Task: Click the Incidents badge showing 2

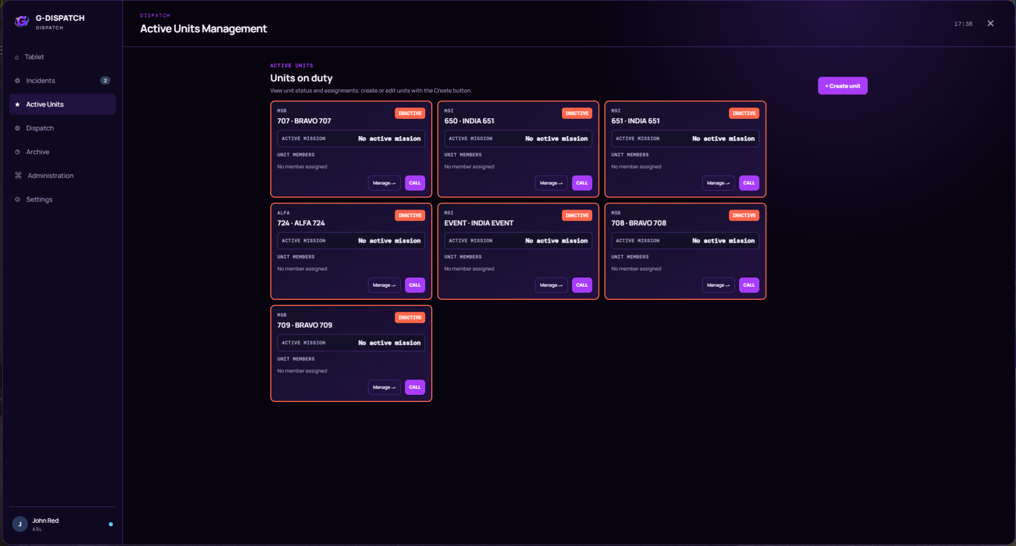Action: 105,81
